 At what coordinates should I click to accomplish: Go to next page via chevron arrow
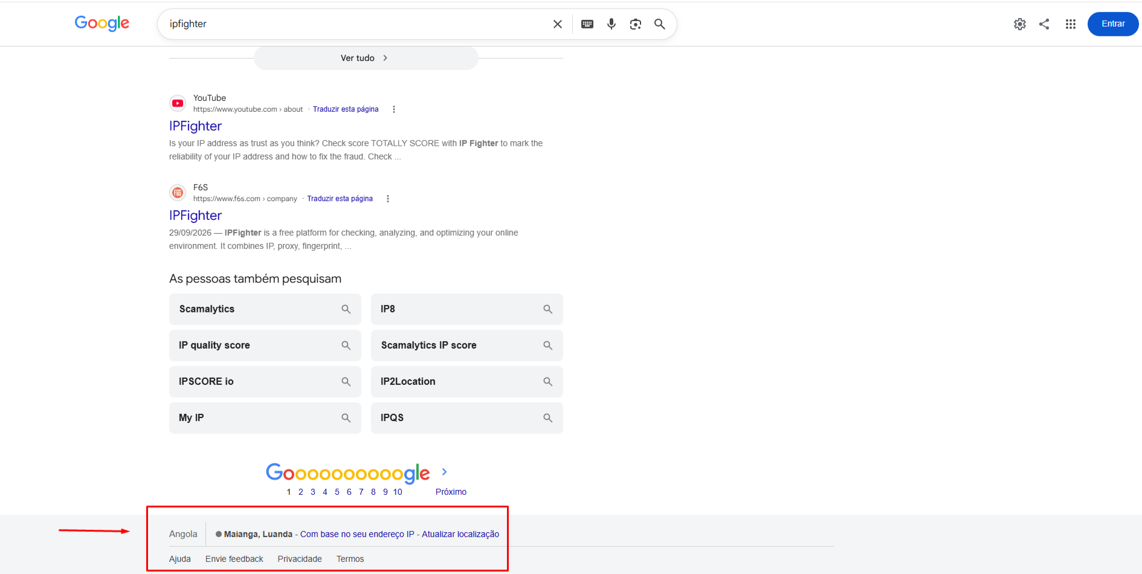[444, 472]
